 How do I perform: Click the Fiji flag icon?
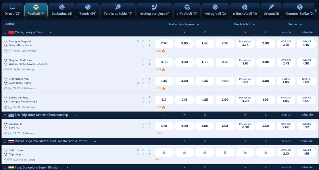tap(11, 115)
